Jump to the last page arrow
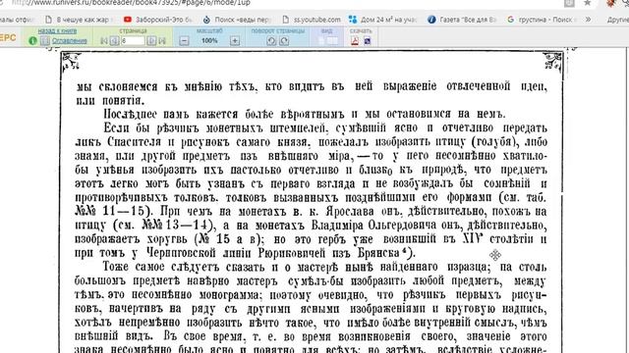Image resolution: width=629 pixels, height=353 pixels. pyautogui.click(x=162, y=40)
